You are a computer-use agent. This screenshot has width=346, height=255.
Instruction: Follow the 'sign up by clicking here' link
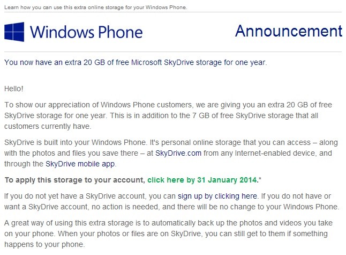[217, 196]
